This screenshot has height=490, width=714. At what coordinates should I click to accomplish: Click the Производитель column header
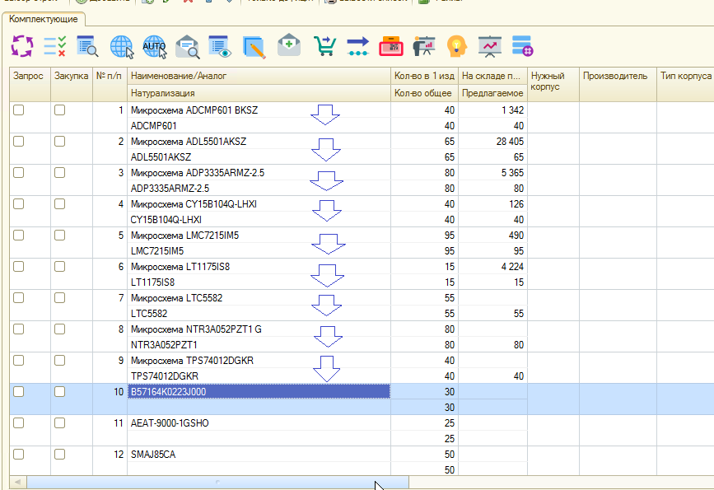pos(616,76)
